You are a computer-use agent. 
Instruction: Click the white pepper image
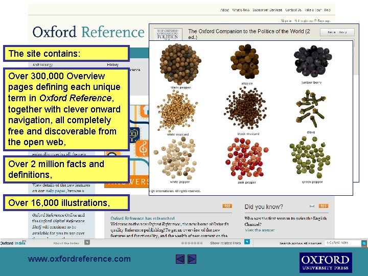(176, 158)
